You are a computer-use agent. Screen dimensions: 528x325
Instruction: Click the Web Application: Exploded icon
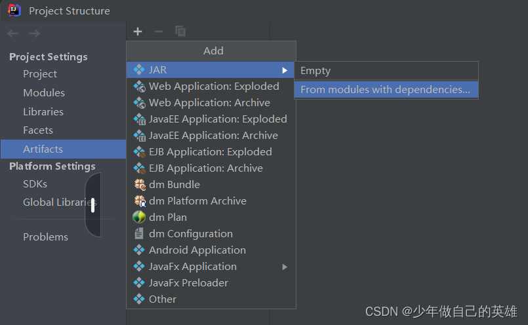pos(140,86)
